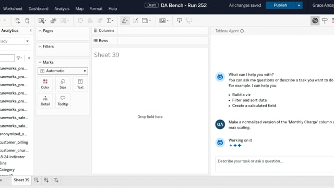Click the Clear Sheet toolbar icon

65,21
